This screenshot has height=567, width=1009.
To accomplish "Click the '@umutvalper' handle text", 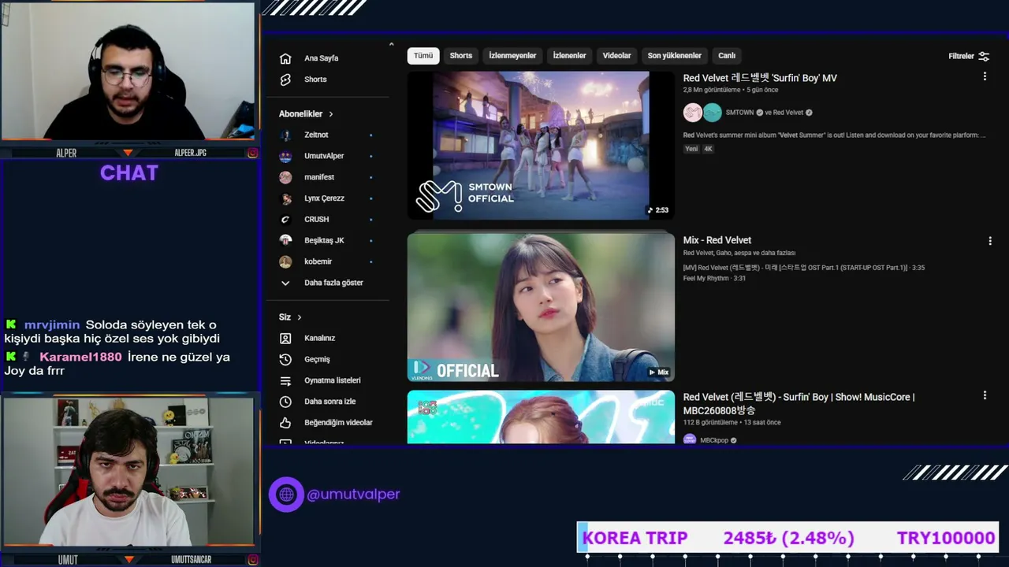I will (x=353, y=495).
